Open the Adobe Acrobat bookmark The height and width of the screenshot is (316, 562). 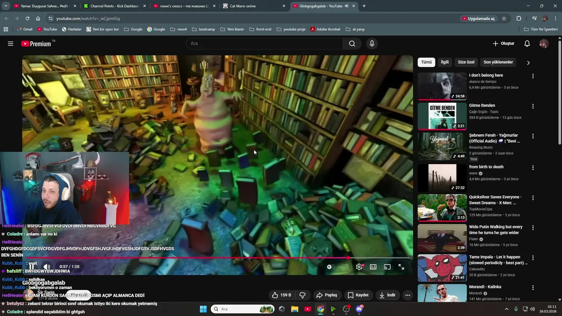325,29
